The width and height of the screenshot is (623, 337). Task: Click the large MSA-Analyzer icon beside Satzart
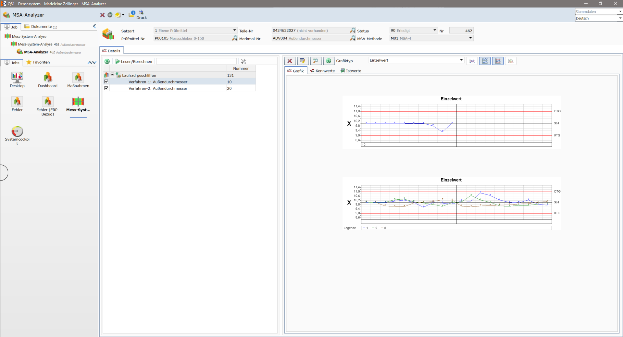[x=108, y=34]
